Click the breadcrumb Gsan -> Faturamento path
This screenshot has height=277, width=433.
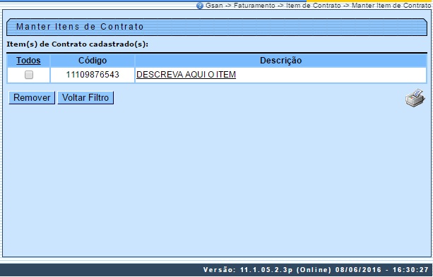coord(241,6)
